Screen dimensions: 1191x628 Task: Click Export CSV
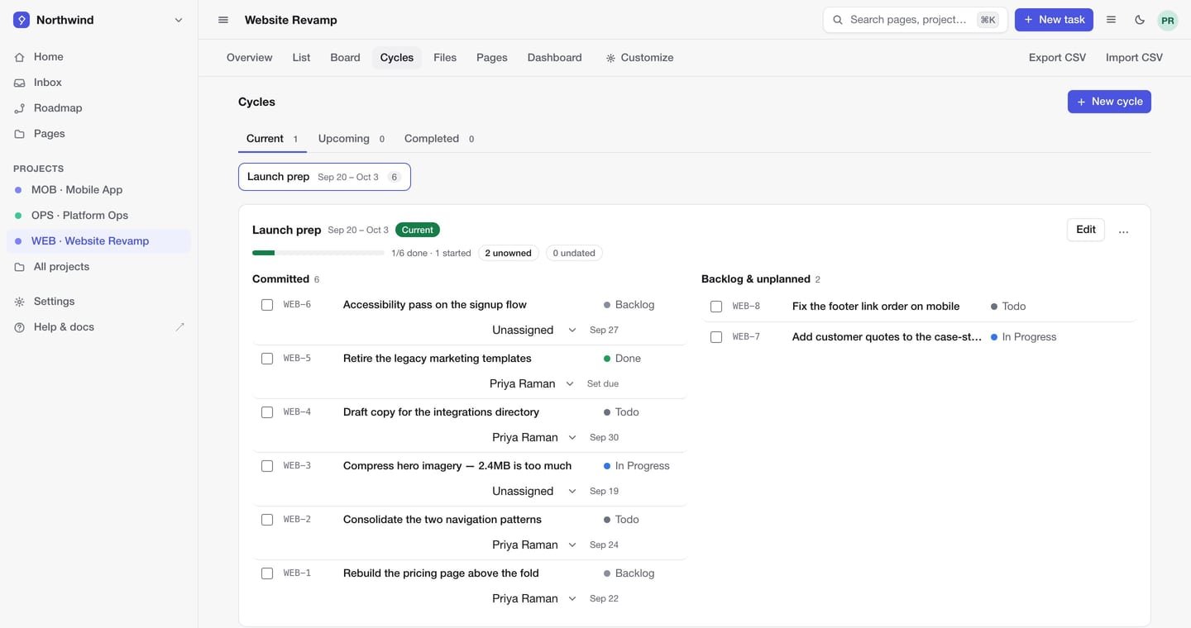pos(1057,58)
